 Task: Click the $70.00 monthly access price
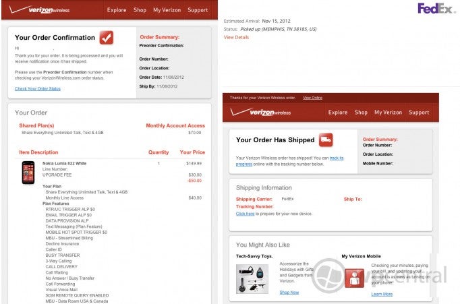click(194, 133)
